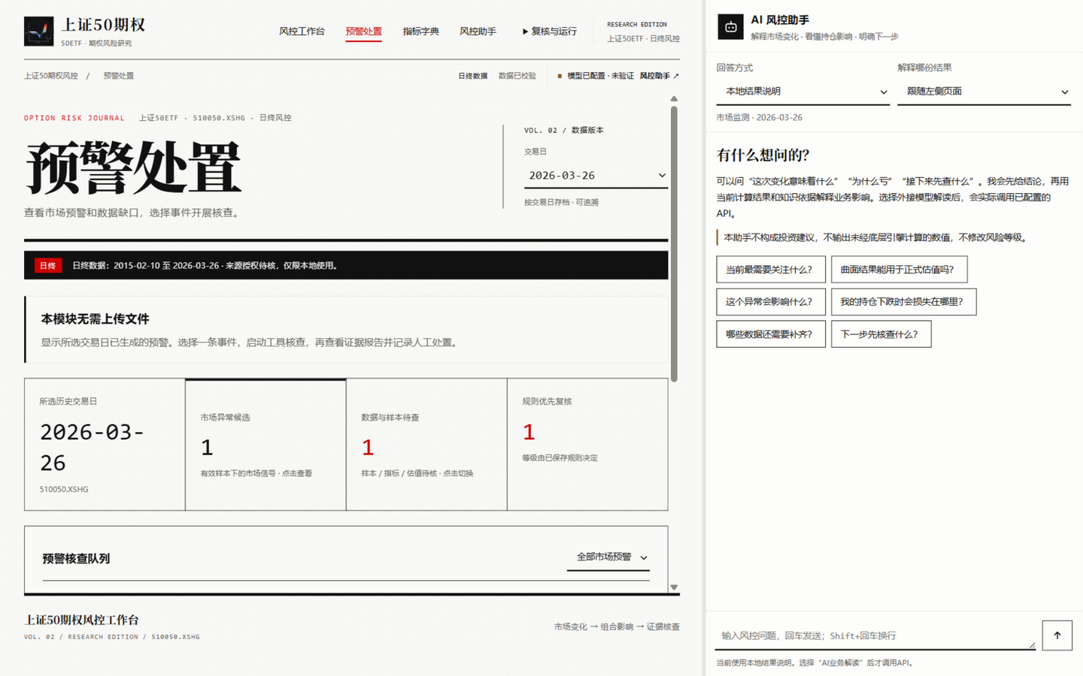Expand the 解释哪份结果 dropdown 跟随左侧页面
The width and height of the screenshot is (1083, 676).
click(x=984, y=92)
